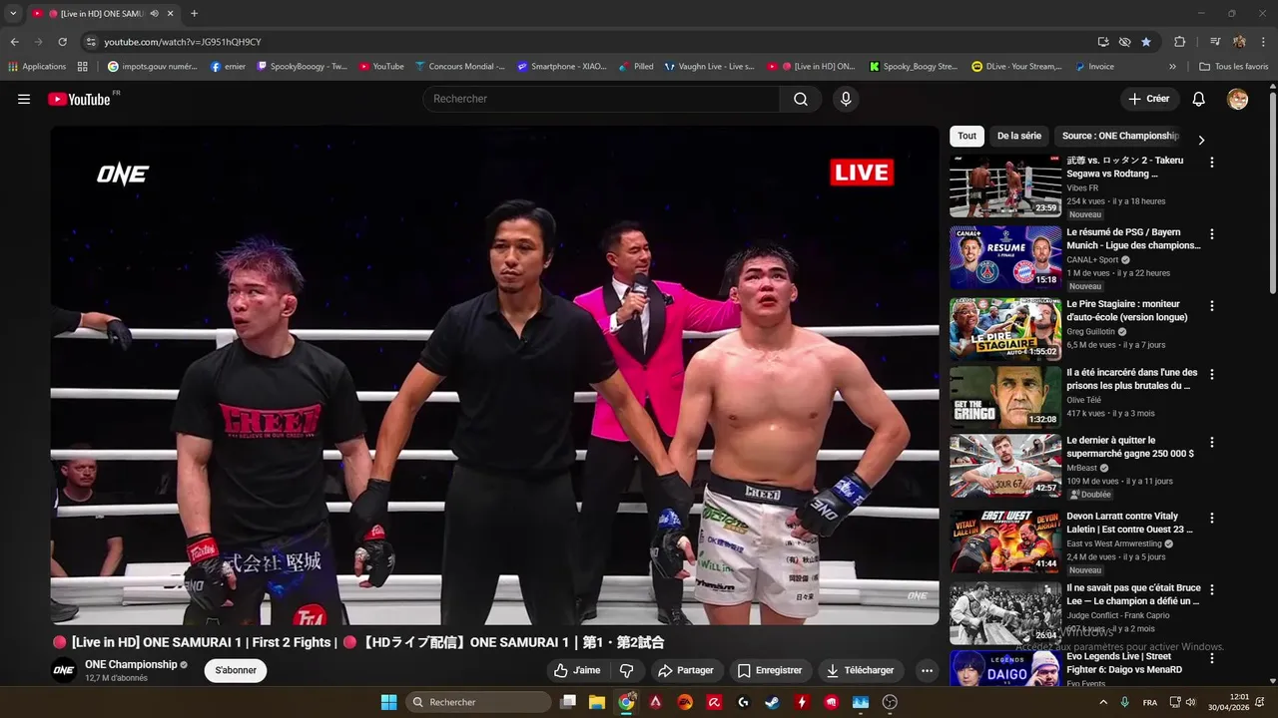Open the Applications bookmark

click(37, 67)
